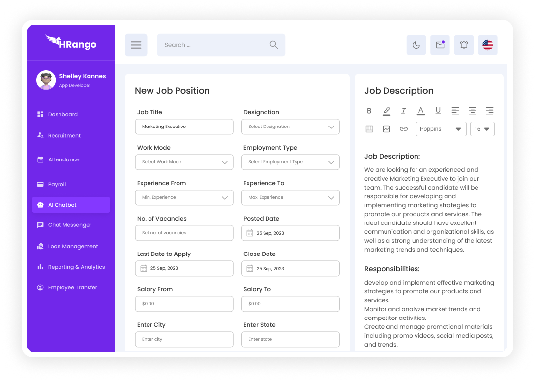Center-align the job description text
Image resolution: width=535 pixels, height=381 pixels.
472,111
